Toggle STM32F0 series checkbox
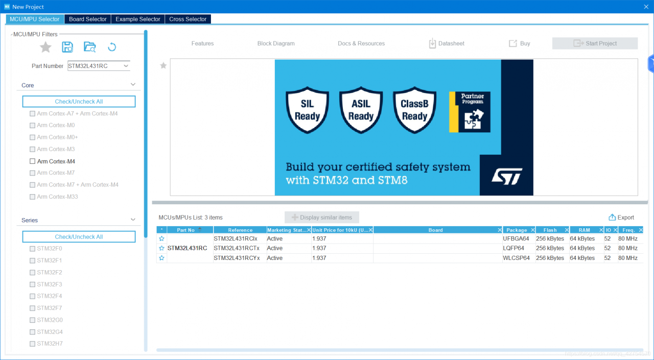Screen dimensions: 654x360 click(33, 249)
